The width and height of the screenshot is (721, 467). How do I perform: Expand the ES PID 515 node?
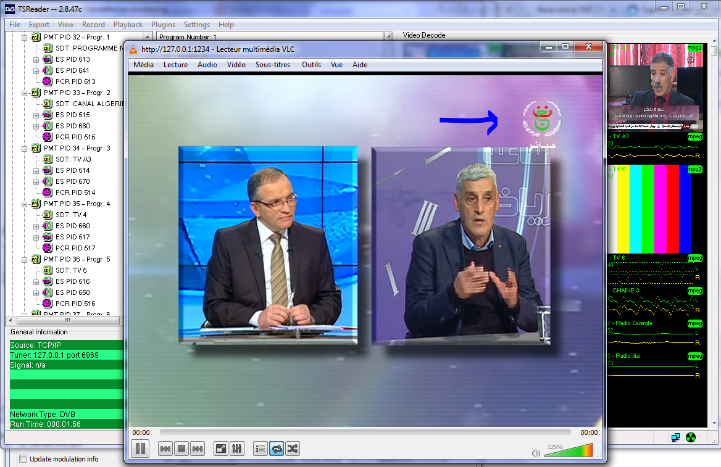pyautogui.click(x=36, y=115)
